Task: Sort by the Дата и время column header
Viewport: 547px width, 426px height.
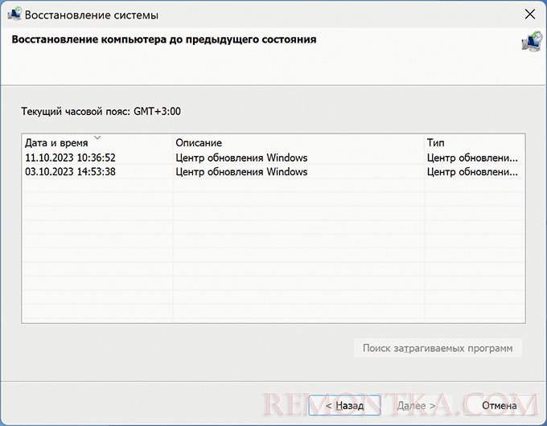Action: click(97, 142)
